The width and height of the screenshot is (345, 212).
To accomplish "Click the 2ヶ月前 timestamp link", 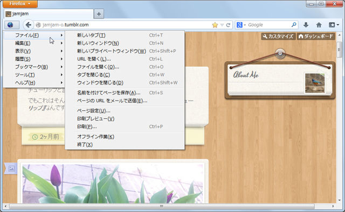I will 50,137.
